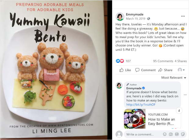
Task: Open the profile switcher dropdown beside Share
Action: pyautogui.click(x=181, y=70)
